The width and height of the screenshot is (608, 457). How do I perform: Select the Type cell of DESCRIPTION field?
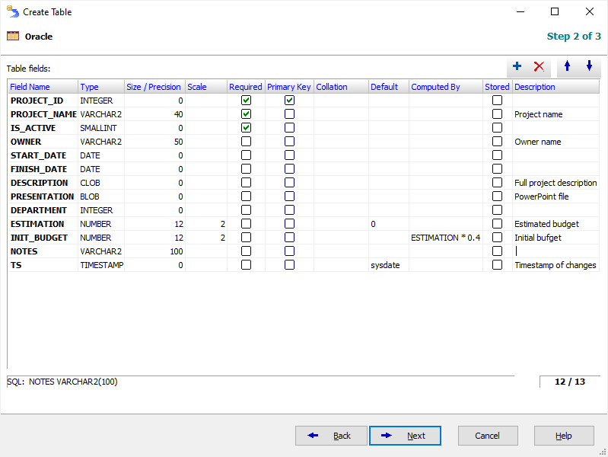tap(101, 183)
